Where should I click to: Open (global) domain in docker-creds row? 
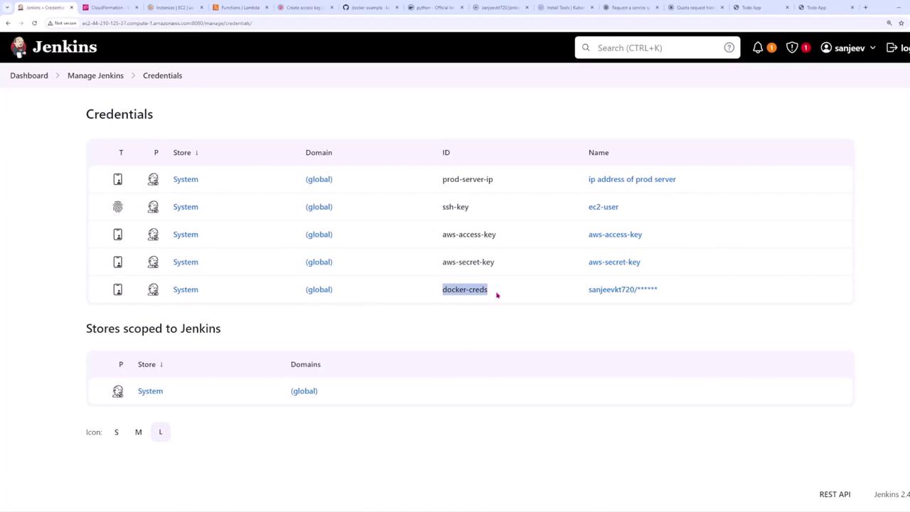319,289
